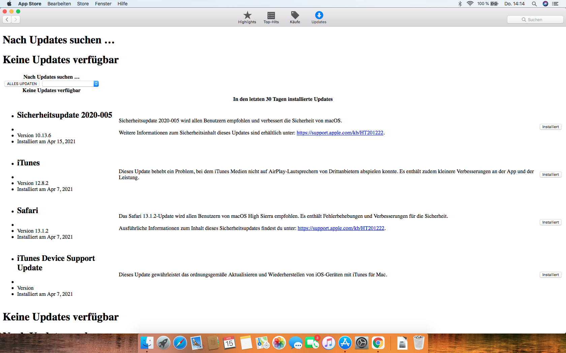
Task: Click Installiert for iTunes Device Support Update
Action: (551, 275)
